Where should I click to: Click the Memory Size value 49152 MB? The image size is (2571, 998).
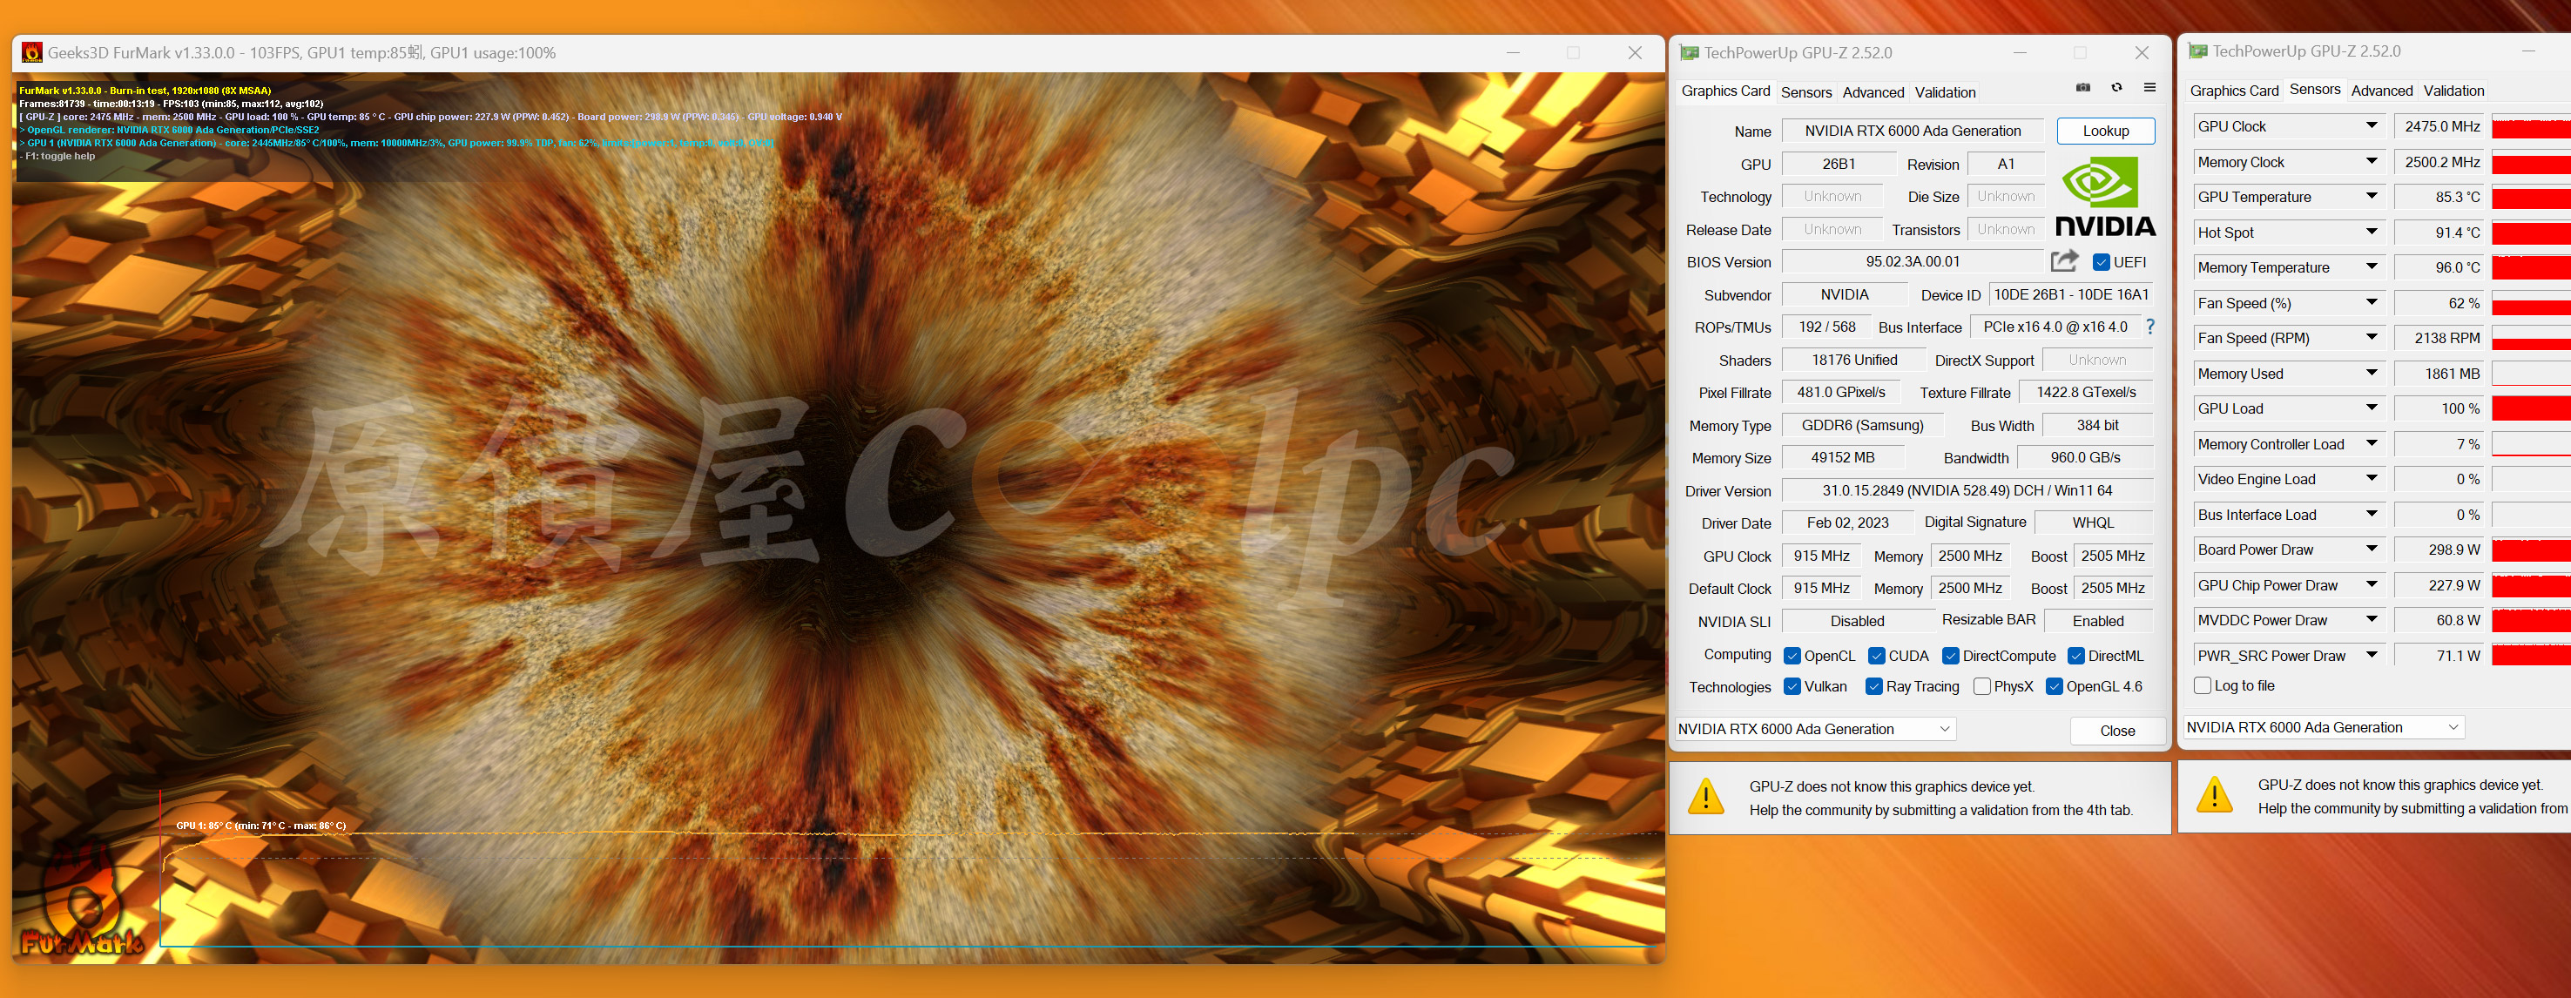pyautogui.click(x=1842, y=457)
